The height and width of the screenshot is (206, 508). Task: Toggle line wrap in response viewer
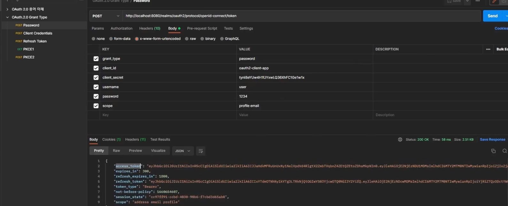click(201, 151)
